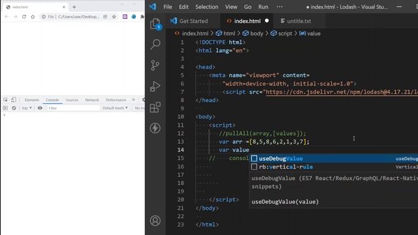Click the purple extension icon in browser
This screenshot has width=418, height=235.
pos(125,16)
